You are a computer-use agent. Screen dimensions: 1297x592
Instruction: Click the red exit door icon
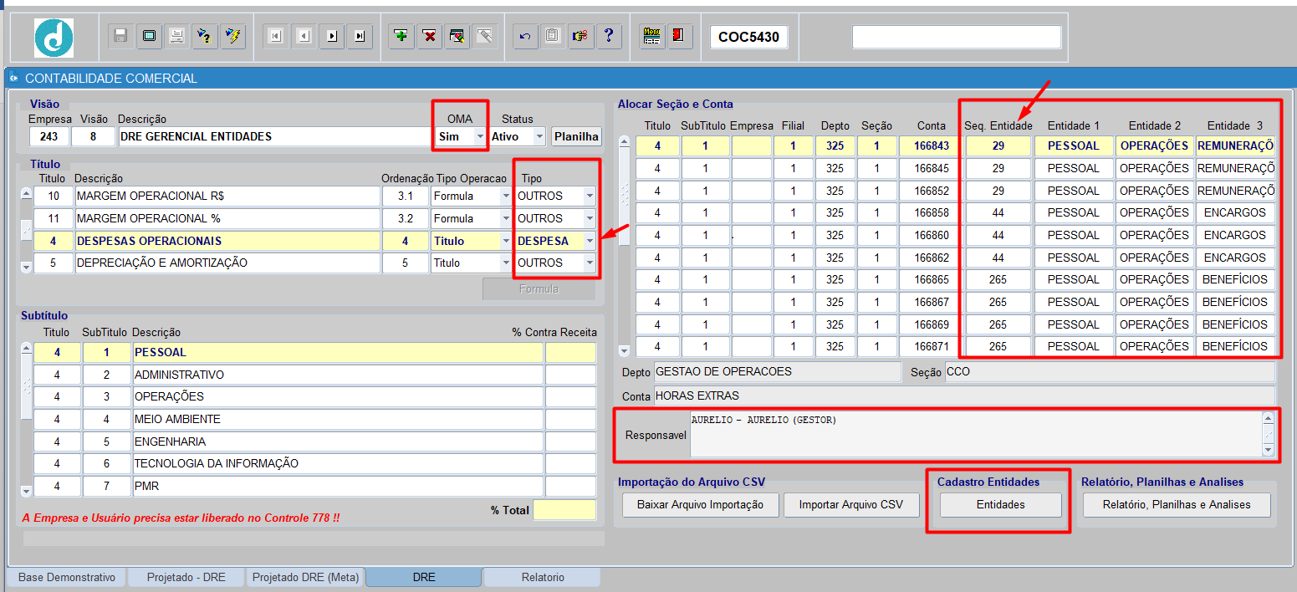680,36
